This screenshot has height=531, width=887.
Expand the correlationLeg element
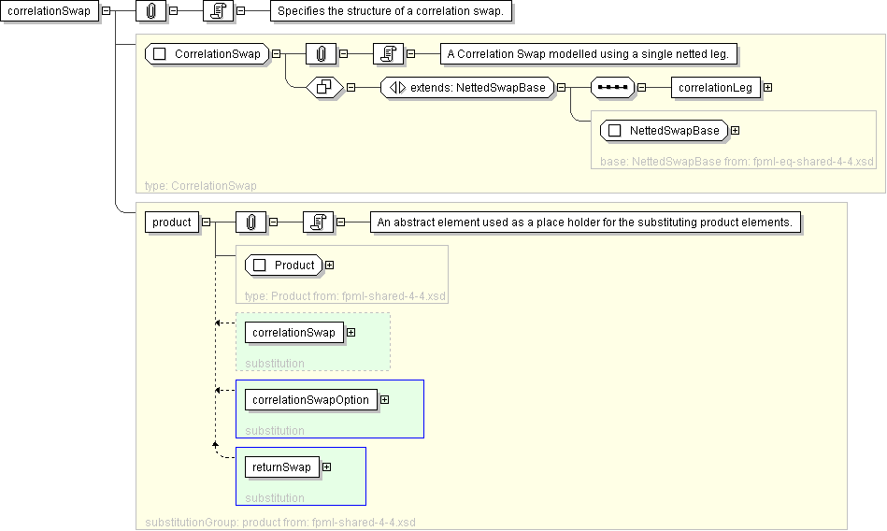tap(767, 88)
